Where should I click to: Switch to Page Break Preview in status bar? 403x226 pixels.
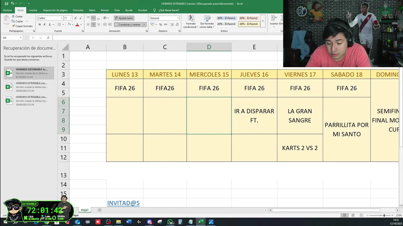point(362,215)
